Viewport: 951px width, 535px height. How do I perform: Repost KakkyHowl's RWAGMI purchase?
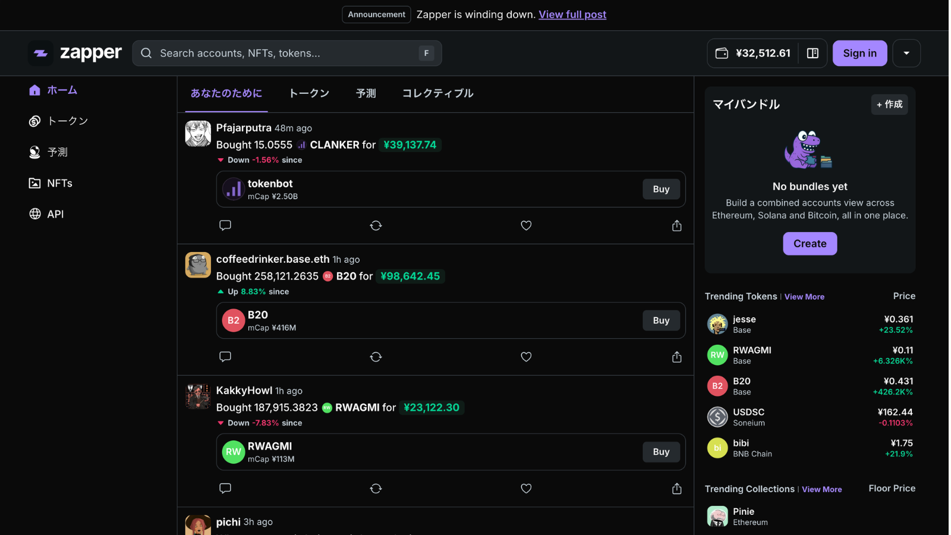pos(376,488)
